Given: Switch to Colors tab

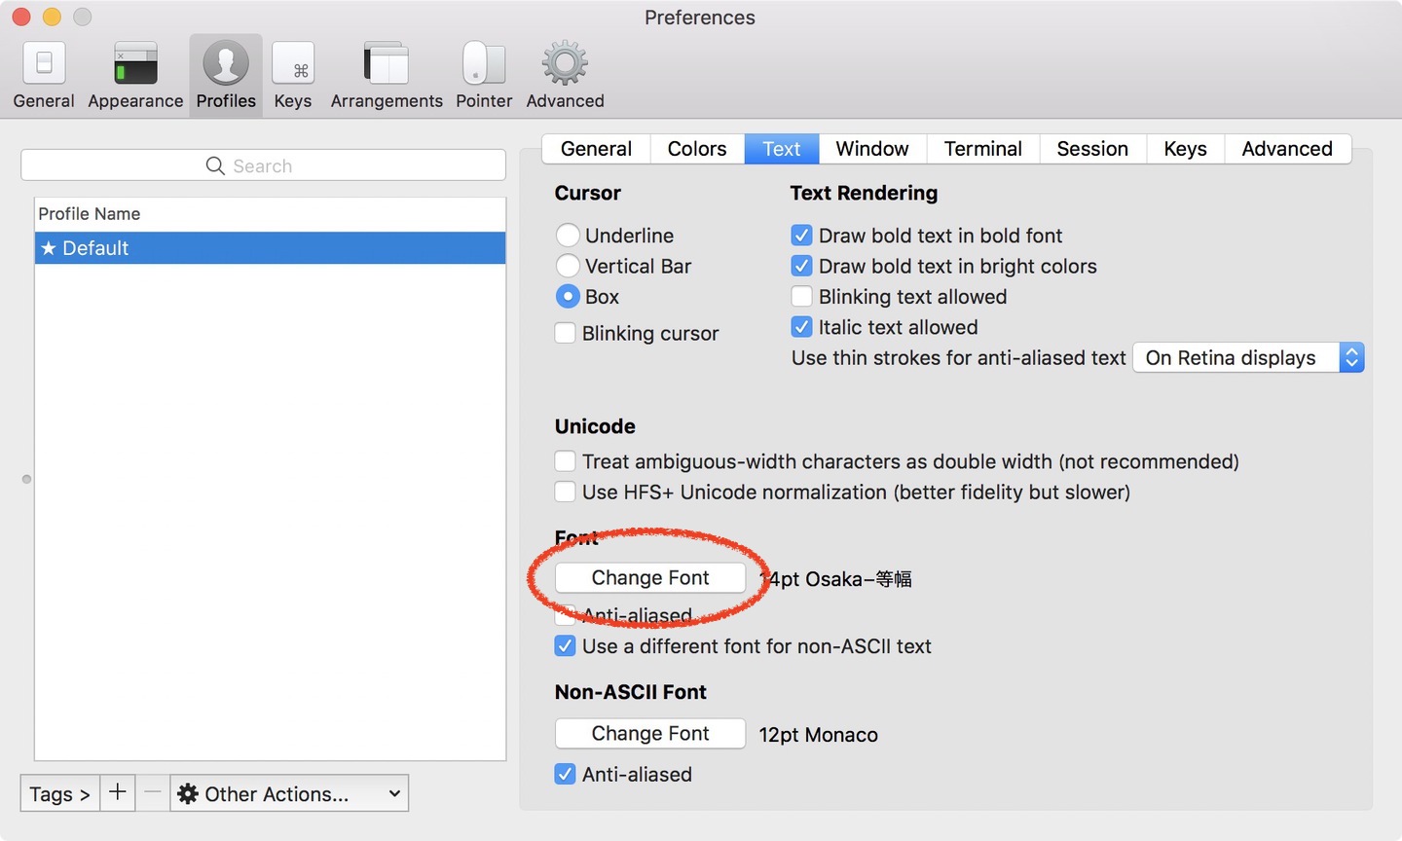Looking at the screenshot, I should coord(697,148).
